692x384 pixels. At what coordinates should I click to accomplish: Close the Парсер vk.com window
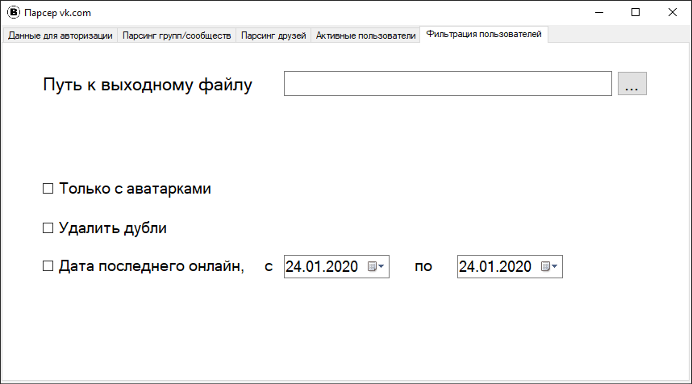(x=673, y=12)
